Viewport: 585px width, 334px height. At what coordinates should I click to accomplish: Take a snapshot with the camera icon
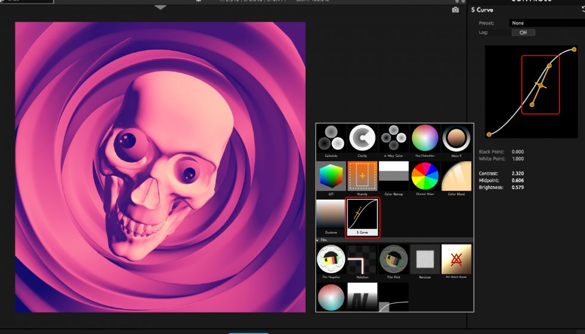pos(455,10)
